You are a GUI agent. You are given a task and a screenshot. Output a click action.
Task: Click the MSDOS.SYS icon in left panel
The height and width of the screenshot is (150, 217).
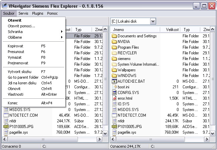click(x=6, y=110)
